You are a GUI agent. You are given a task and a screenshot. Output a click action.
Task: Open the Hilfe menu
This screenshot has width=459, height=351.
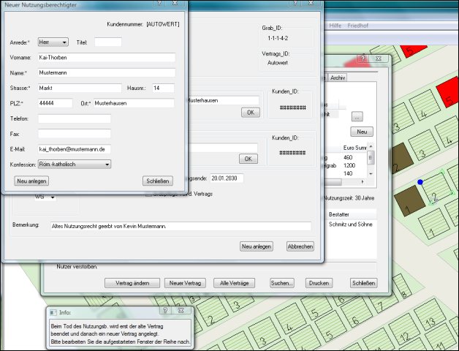point(335,26)
